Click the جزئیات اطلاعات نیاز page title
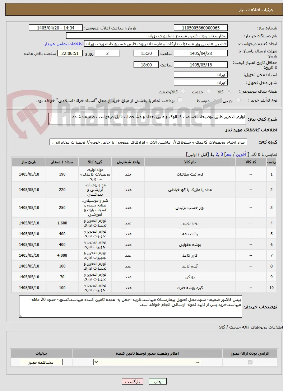Screen dimensions: 283x391 pos(256,10)
